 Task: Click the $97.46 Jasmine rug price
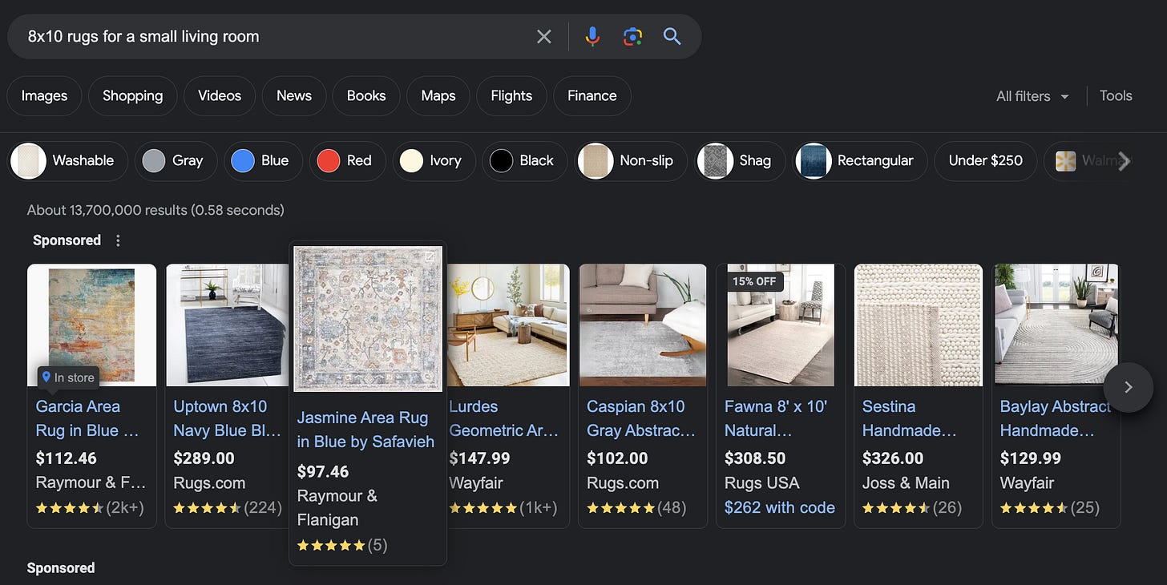322,470
